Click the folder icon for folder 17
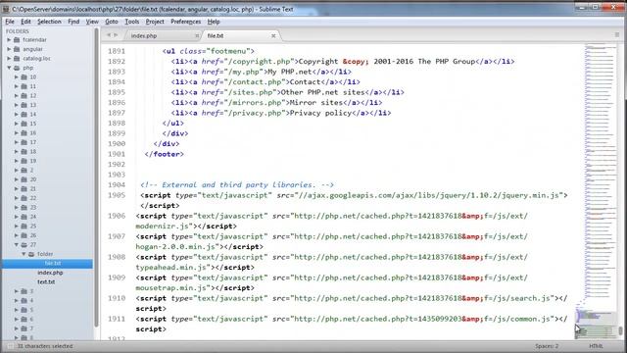The width and height of the screenshot is (627, 353). tap(24, 142)
